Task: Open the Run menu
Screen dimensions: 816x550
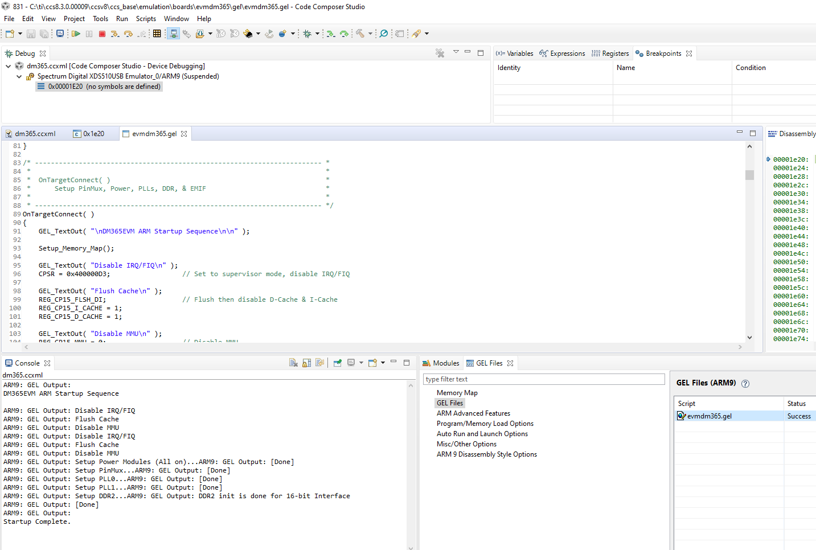Action: pyautogui.click(x=122, y=19)
